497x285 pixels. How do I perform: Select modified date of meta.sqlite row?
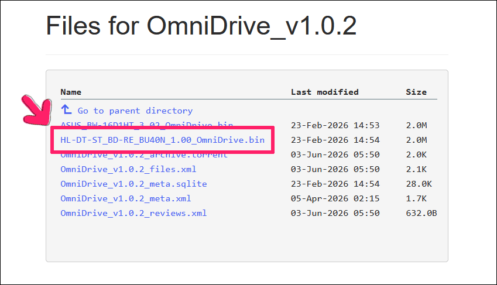[x=335, y=184]
